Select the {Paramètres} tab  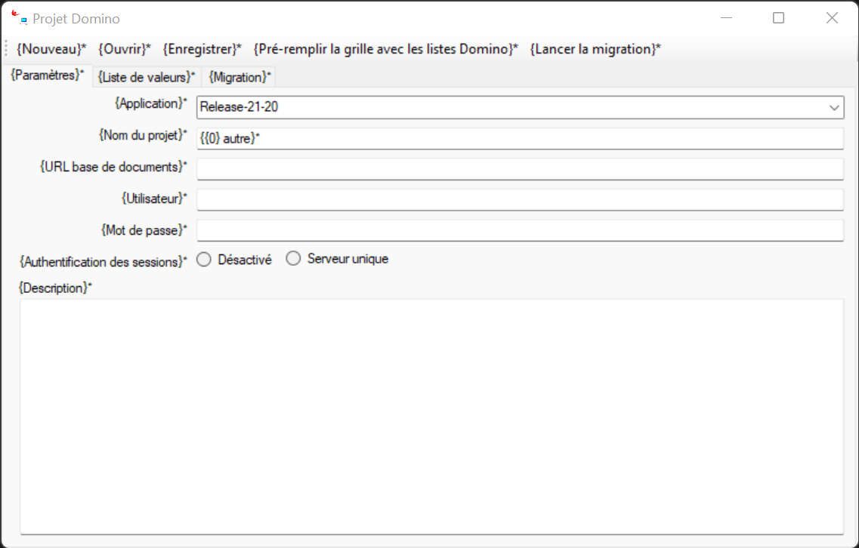[x=47, y=75]
